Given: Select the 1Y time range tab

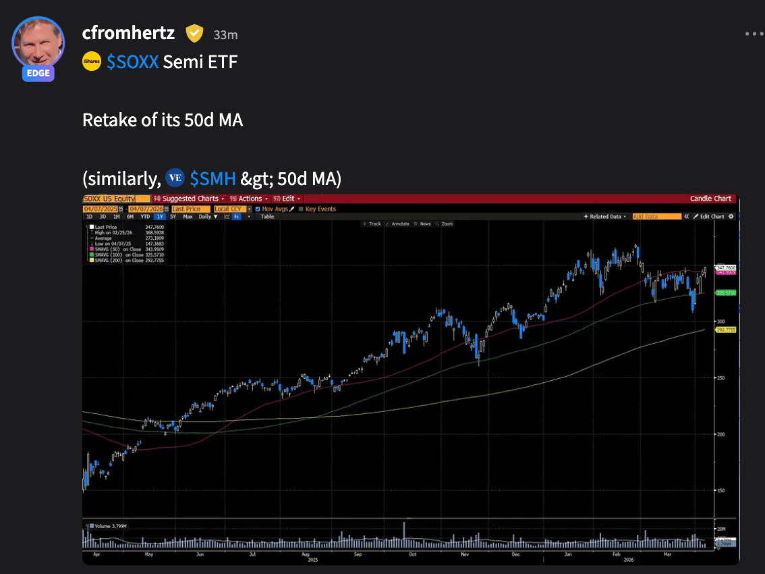Looking at the screenshot, I should click(x=159, y=216).
